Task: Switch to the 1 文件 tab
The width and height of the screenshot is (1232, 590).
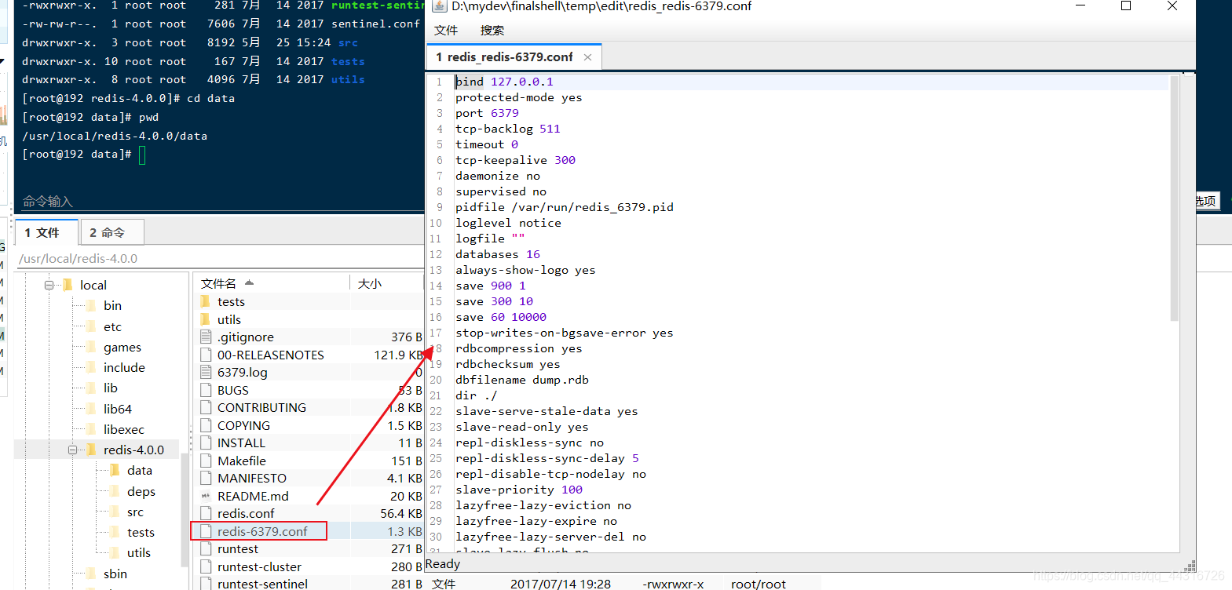Action: pos(46,232)
